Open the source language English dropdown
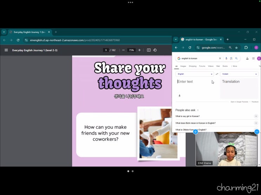Viewport: 261px width, 195px height. [x=195, y=74]
